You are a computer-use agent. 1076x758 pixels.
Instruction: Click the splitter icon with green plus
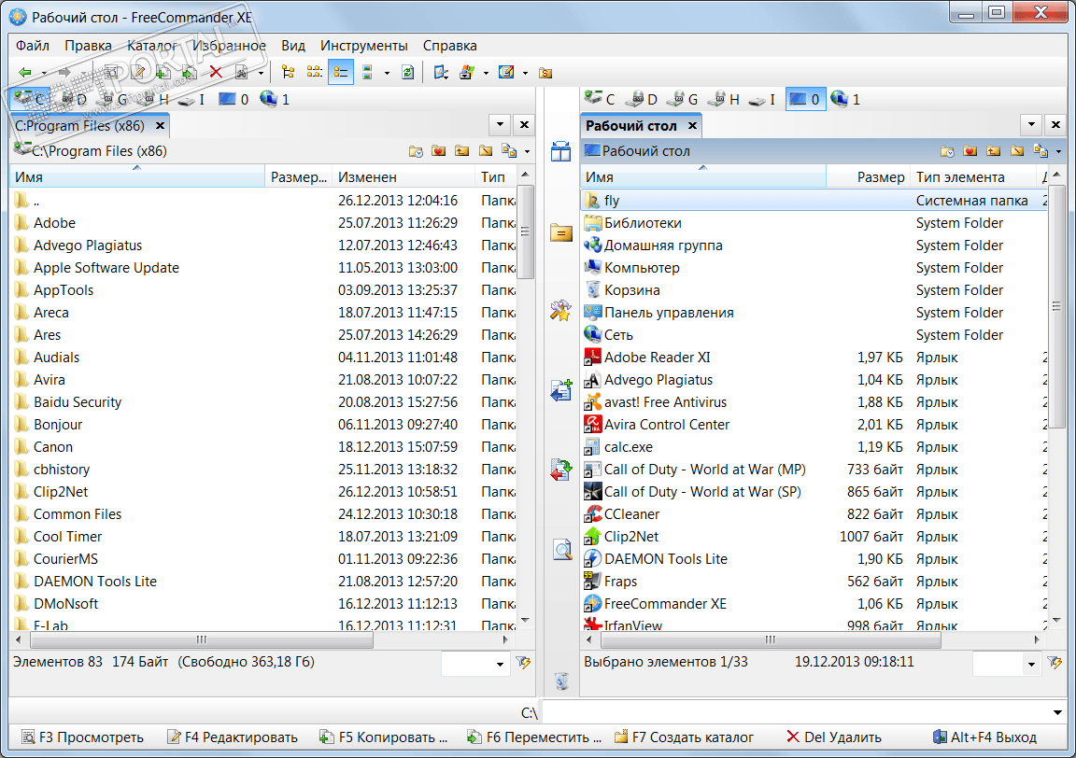pos(560,389)
